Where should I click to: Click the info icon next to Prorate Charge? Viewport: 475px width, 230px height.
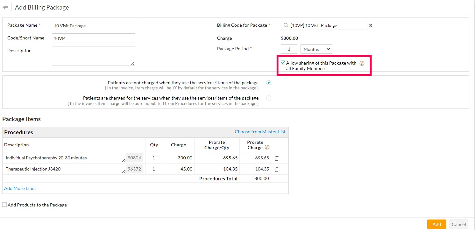(266, 147)
